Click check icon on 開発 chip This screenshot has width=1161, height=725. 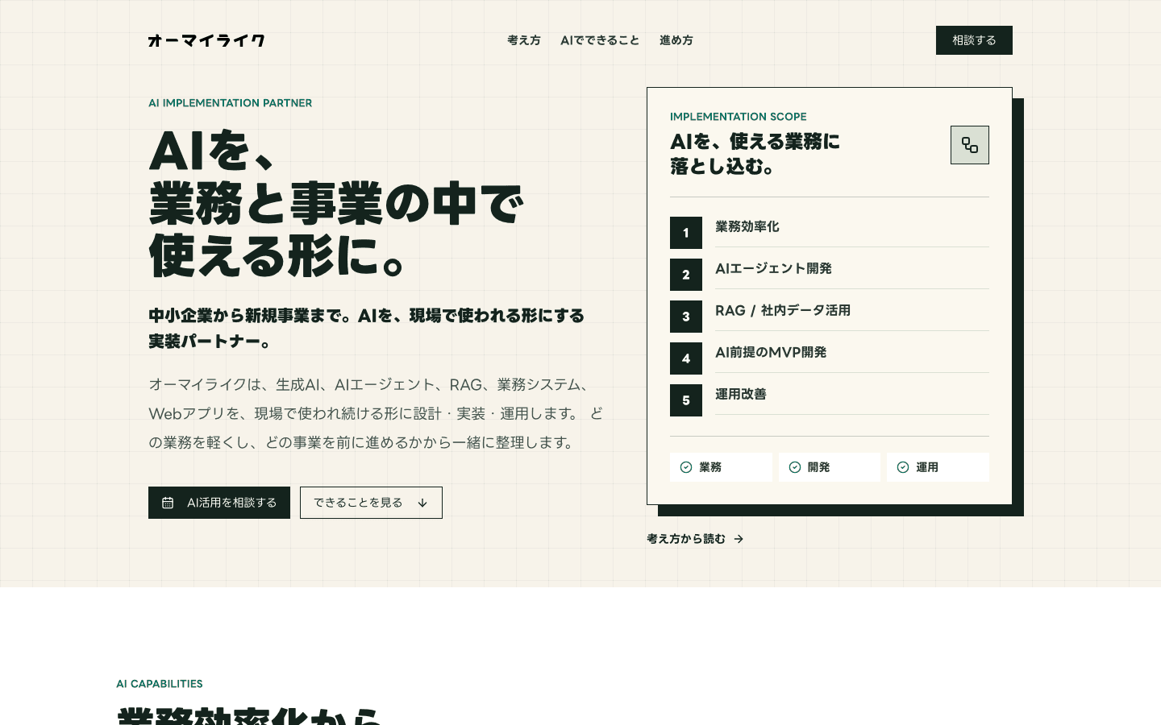tap(795, 467)
